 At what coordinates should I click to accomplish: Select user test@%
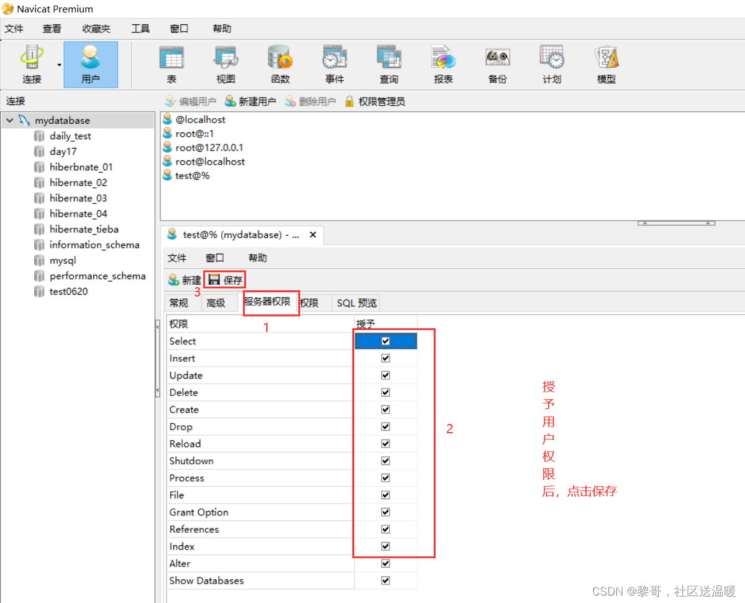coord(192,176)
